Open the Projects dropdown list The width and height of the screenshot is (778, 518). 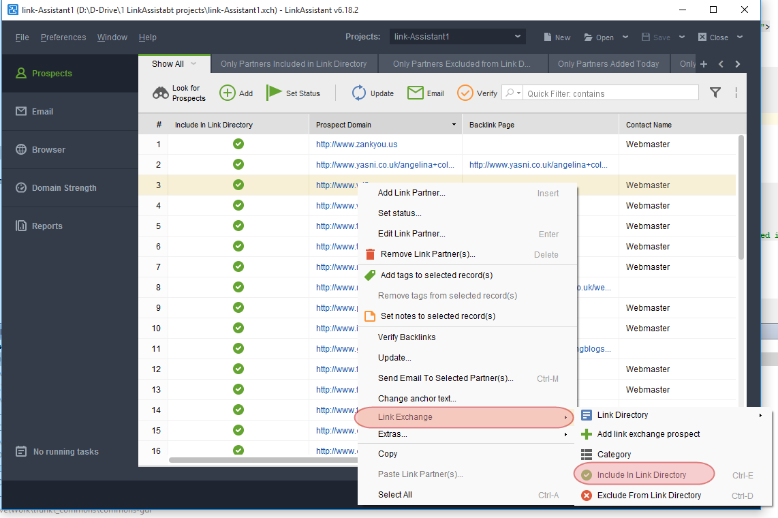coord(457,37)
